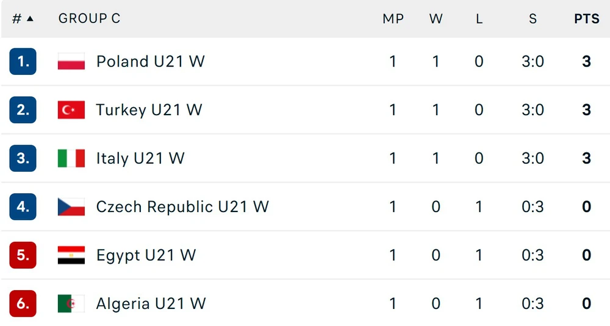Open the Turkey U21 W team link

click(x=149, y=110)
